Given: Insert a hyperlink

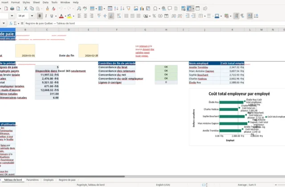Looking at the screenshot, I should coord(163,8).
